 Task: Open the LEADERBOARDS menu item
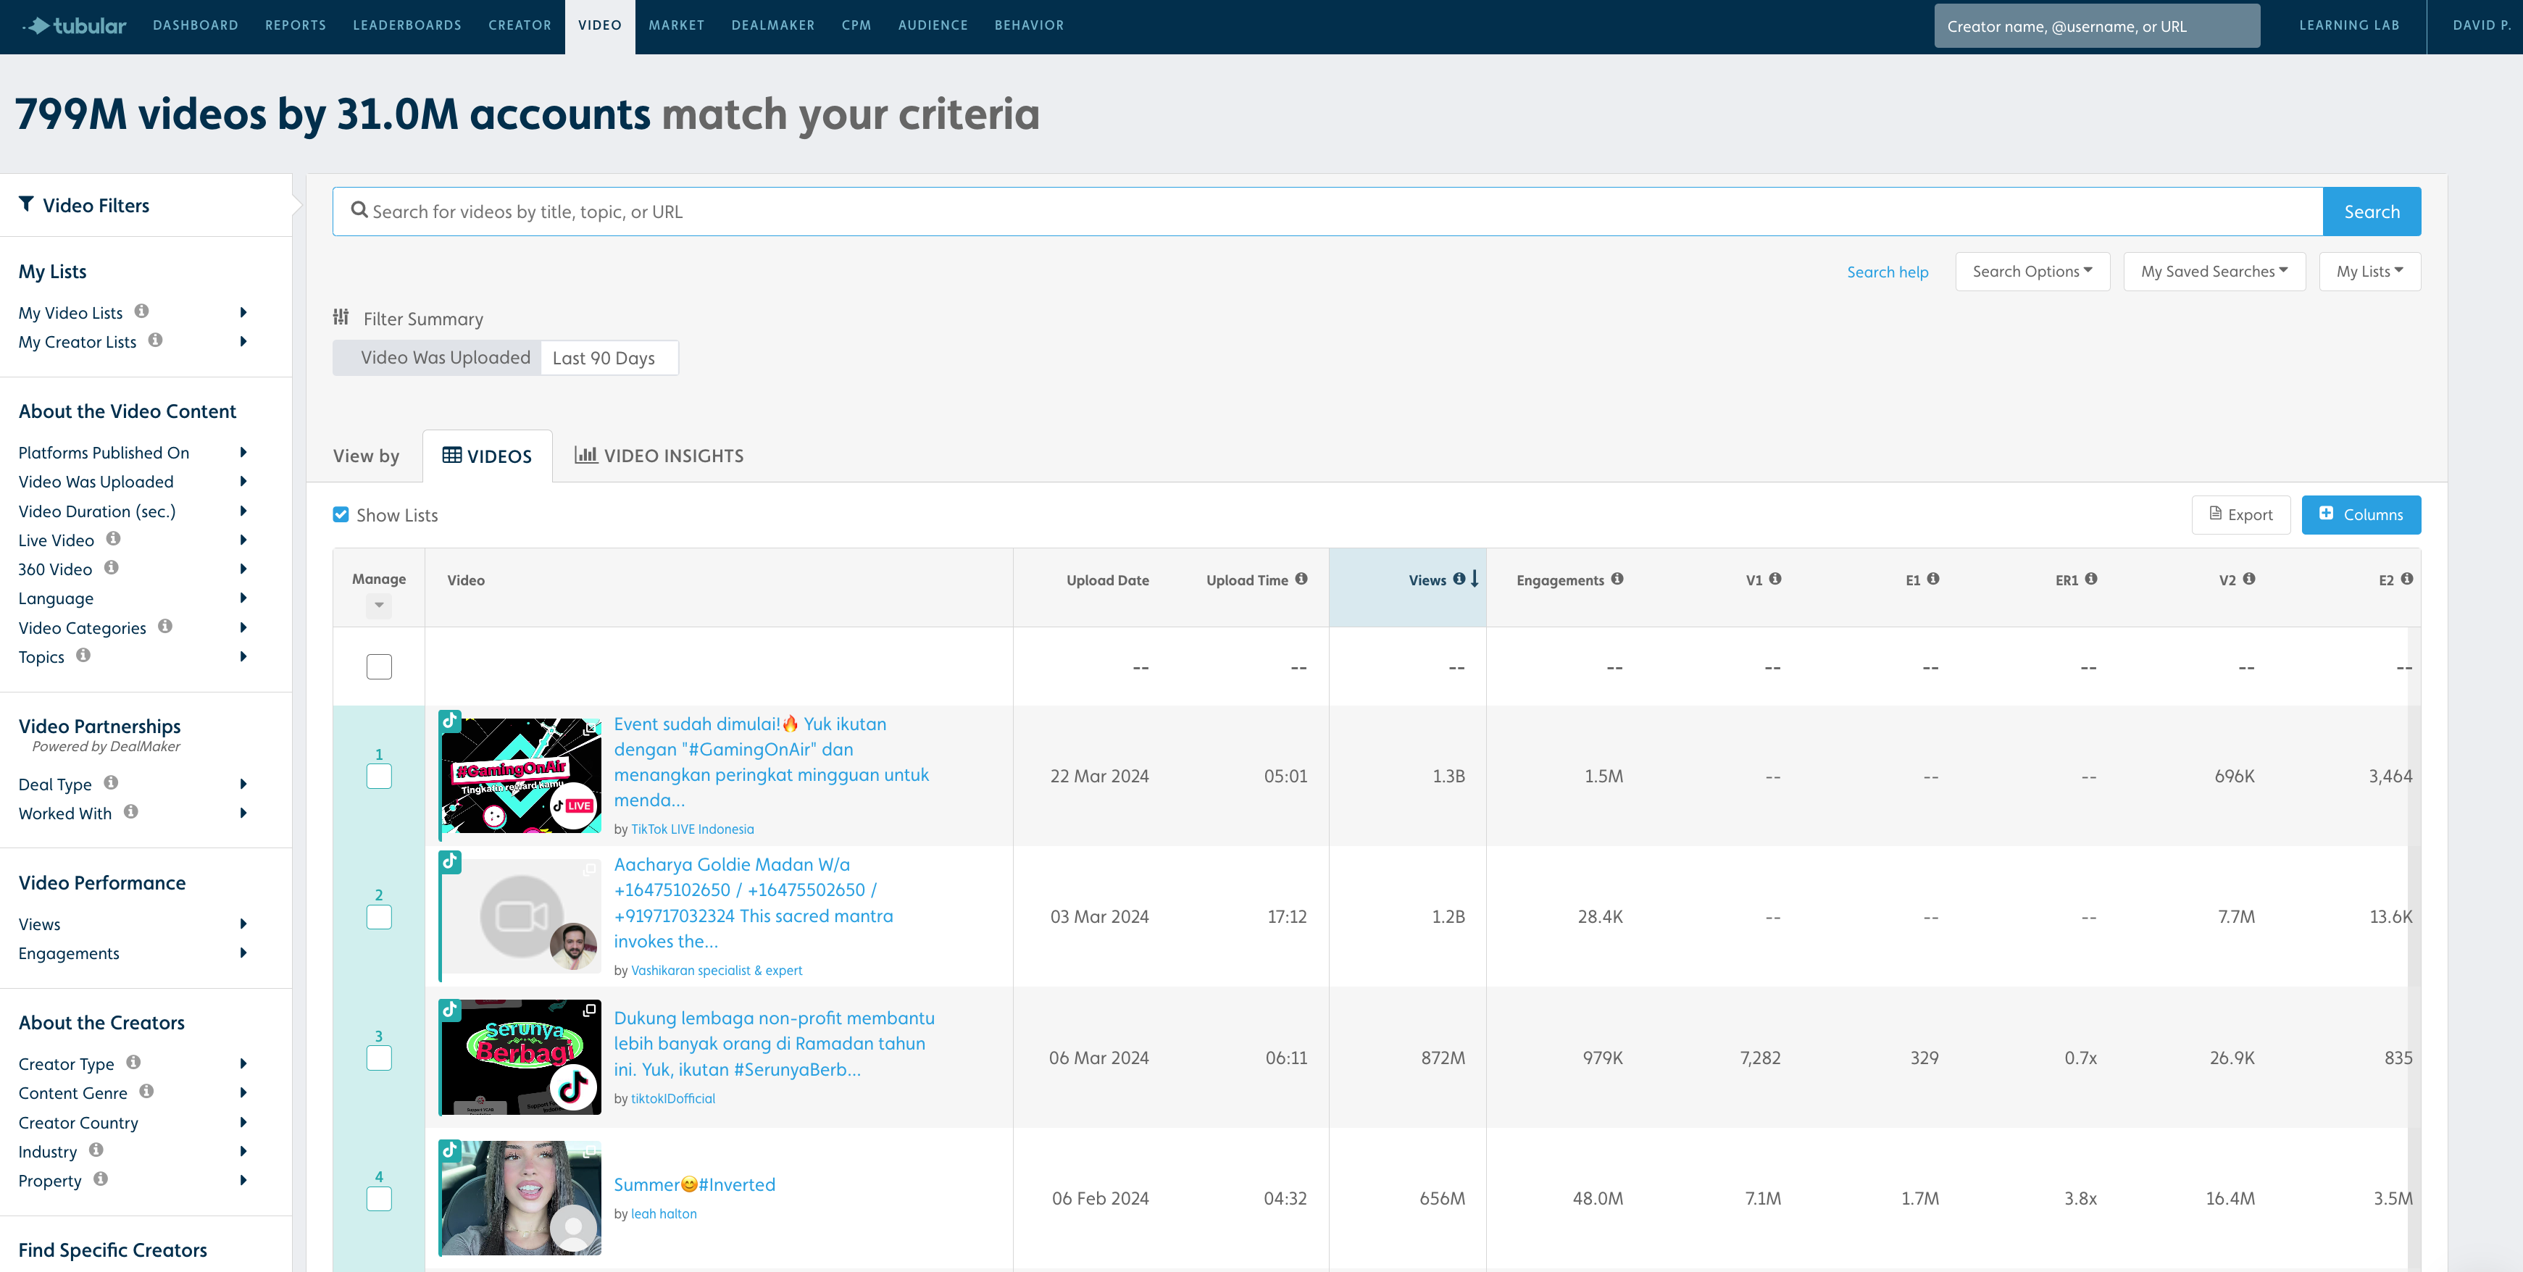[406, 25]
